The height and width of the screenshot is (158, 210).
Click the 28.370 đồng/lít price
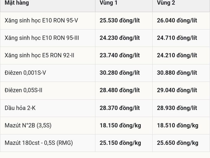[x=120, y=108]
